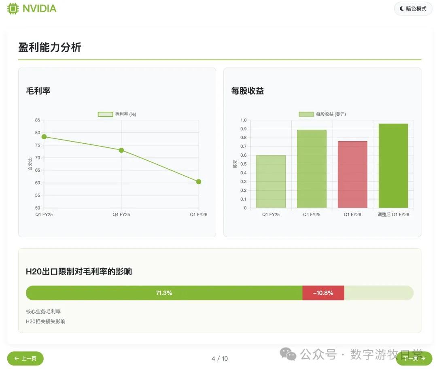Click the 上一页 navigation button
Viewport: 437px width, 372px height.
(25, 359)
